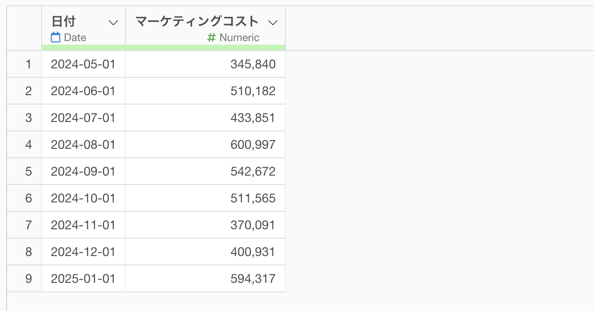Click the calendar Date type icon

55,38
